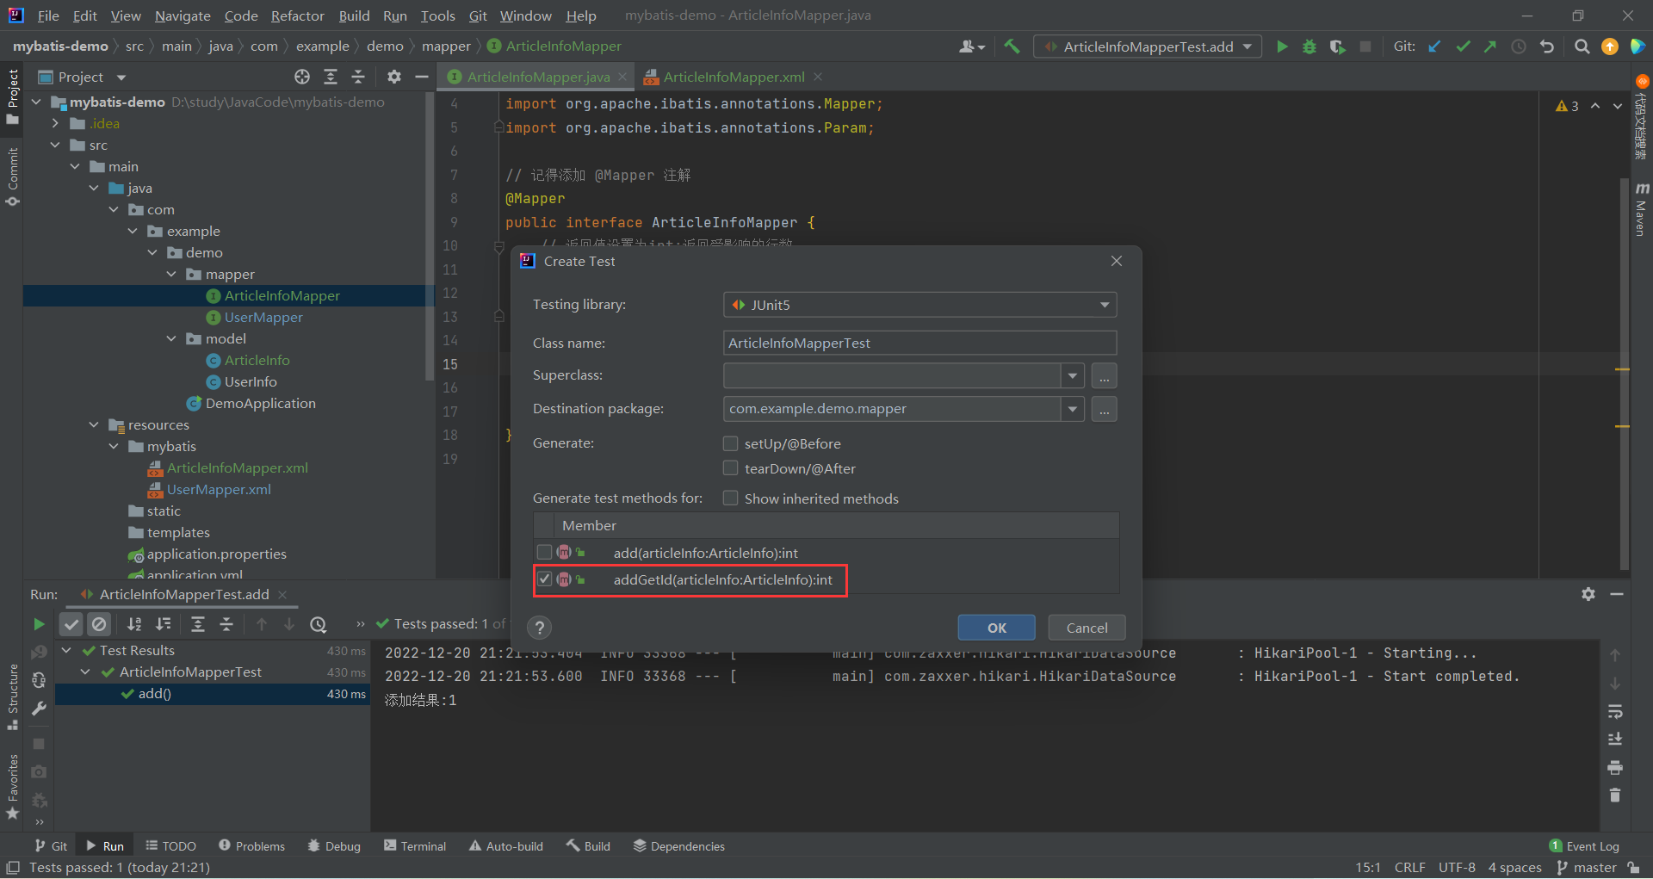
Task: Open help for Create Test dialog
Action: pos(540,628)
